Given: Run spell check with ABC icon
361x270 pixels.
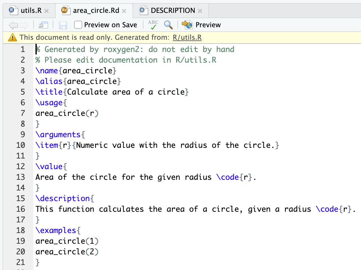Looking at the screenshot, I should (x=153, y=25).
